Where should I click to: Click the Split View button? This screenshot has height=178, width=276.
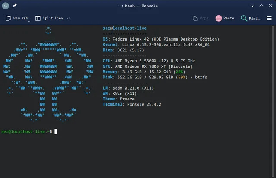pyautogui.click(x=49, y=18)
